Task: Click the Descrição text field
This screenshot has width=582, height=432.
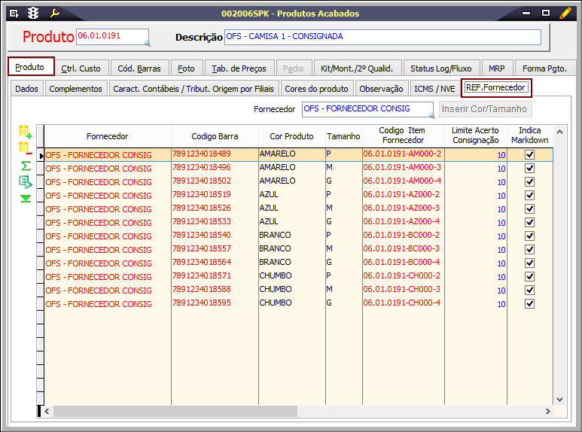Action: [x=382, y=37]
